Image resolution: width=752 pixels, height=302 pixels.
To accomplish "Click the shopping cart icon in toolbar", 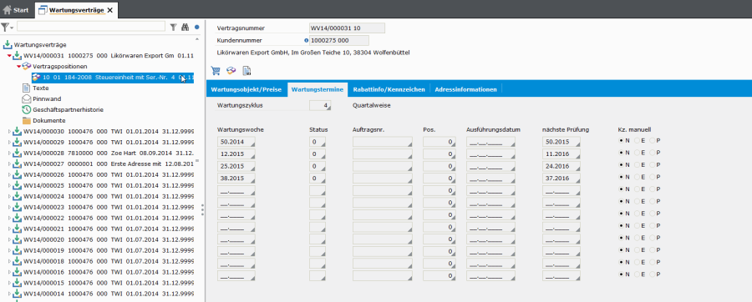I will click(x=216, y=71).
